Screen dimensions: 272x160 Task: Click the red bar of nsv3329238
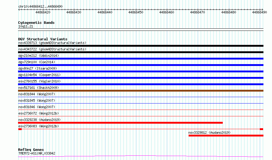[120, 123]
